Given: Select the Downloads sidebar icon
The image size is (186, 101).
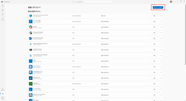Looking at the screenshot, I should coord(3,94).
